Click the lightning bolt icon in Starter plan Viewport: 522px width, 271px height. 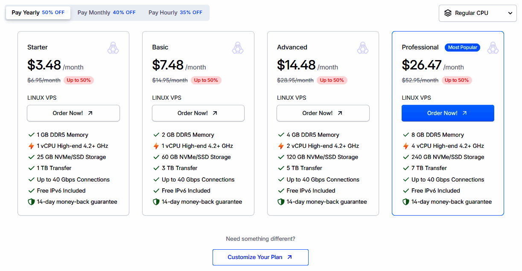point(31,146)
